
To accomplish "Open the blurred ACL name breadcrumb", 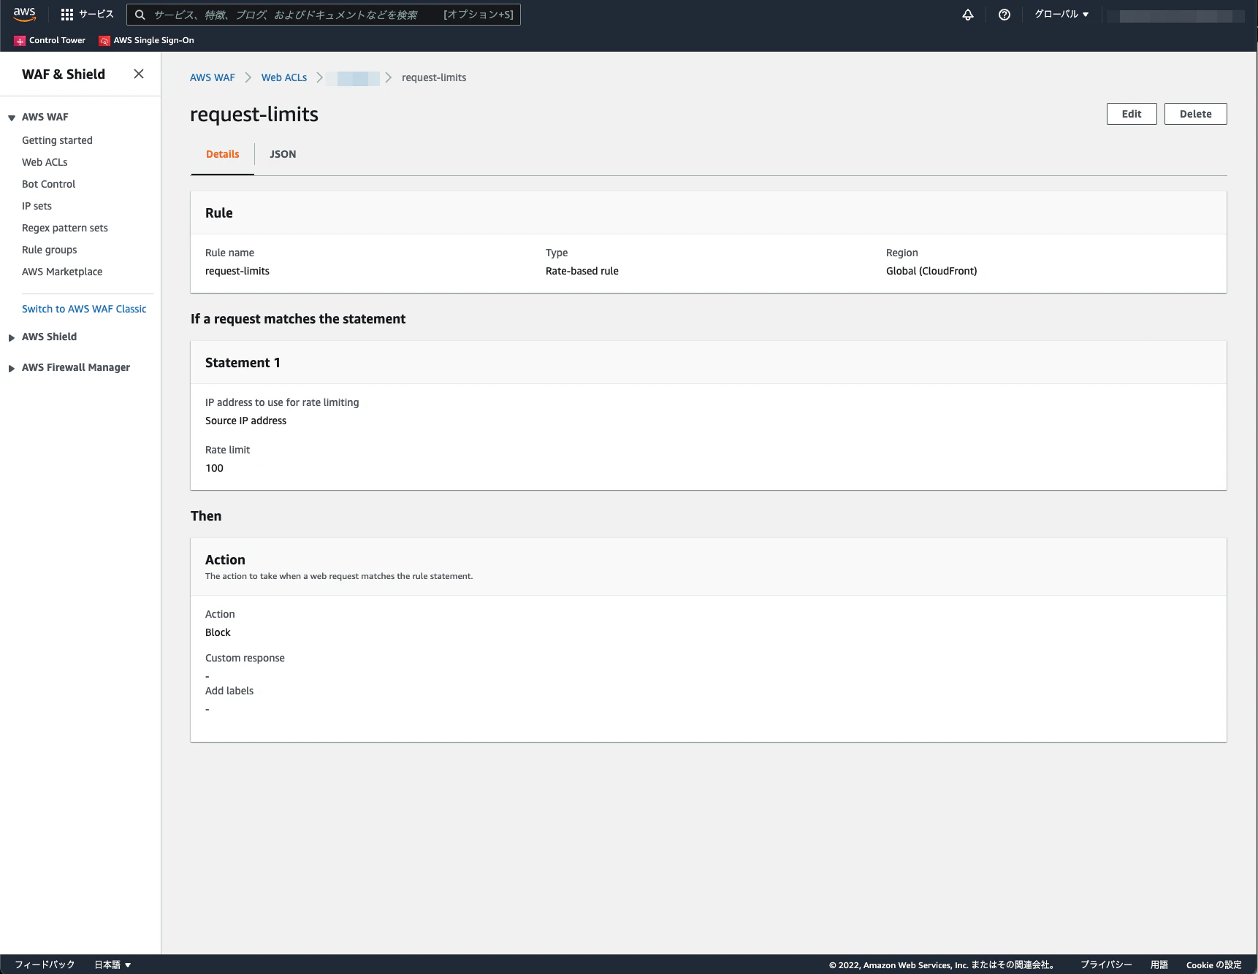I will [x=354, y=78].
